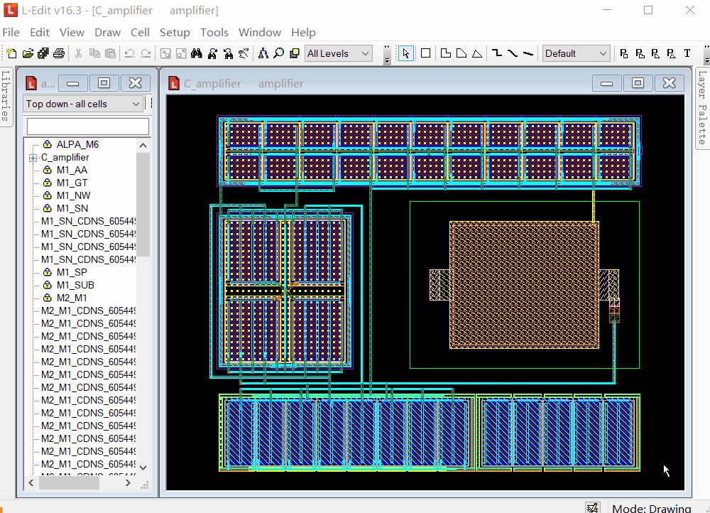Click the Print icon in toolbar
710x513 pixels.
click(59, 53)
